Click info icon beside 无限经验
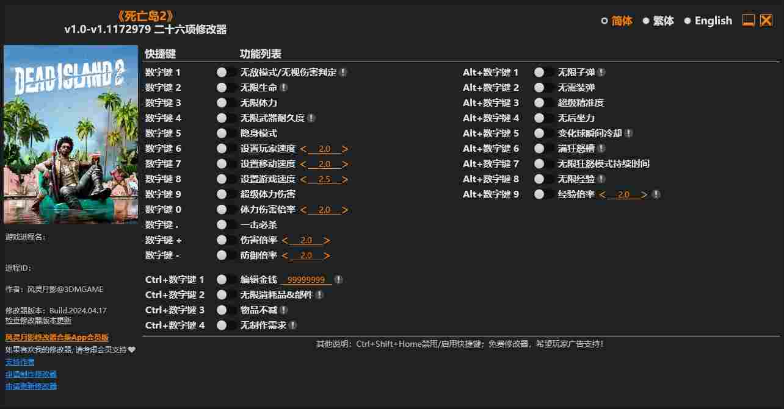 tap(601, 179)
